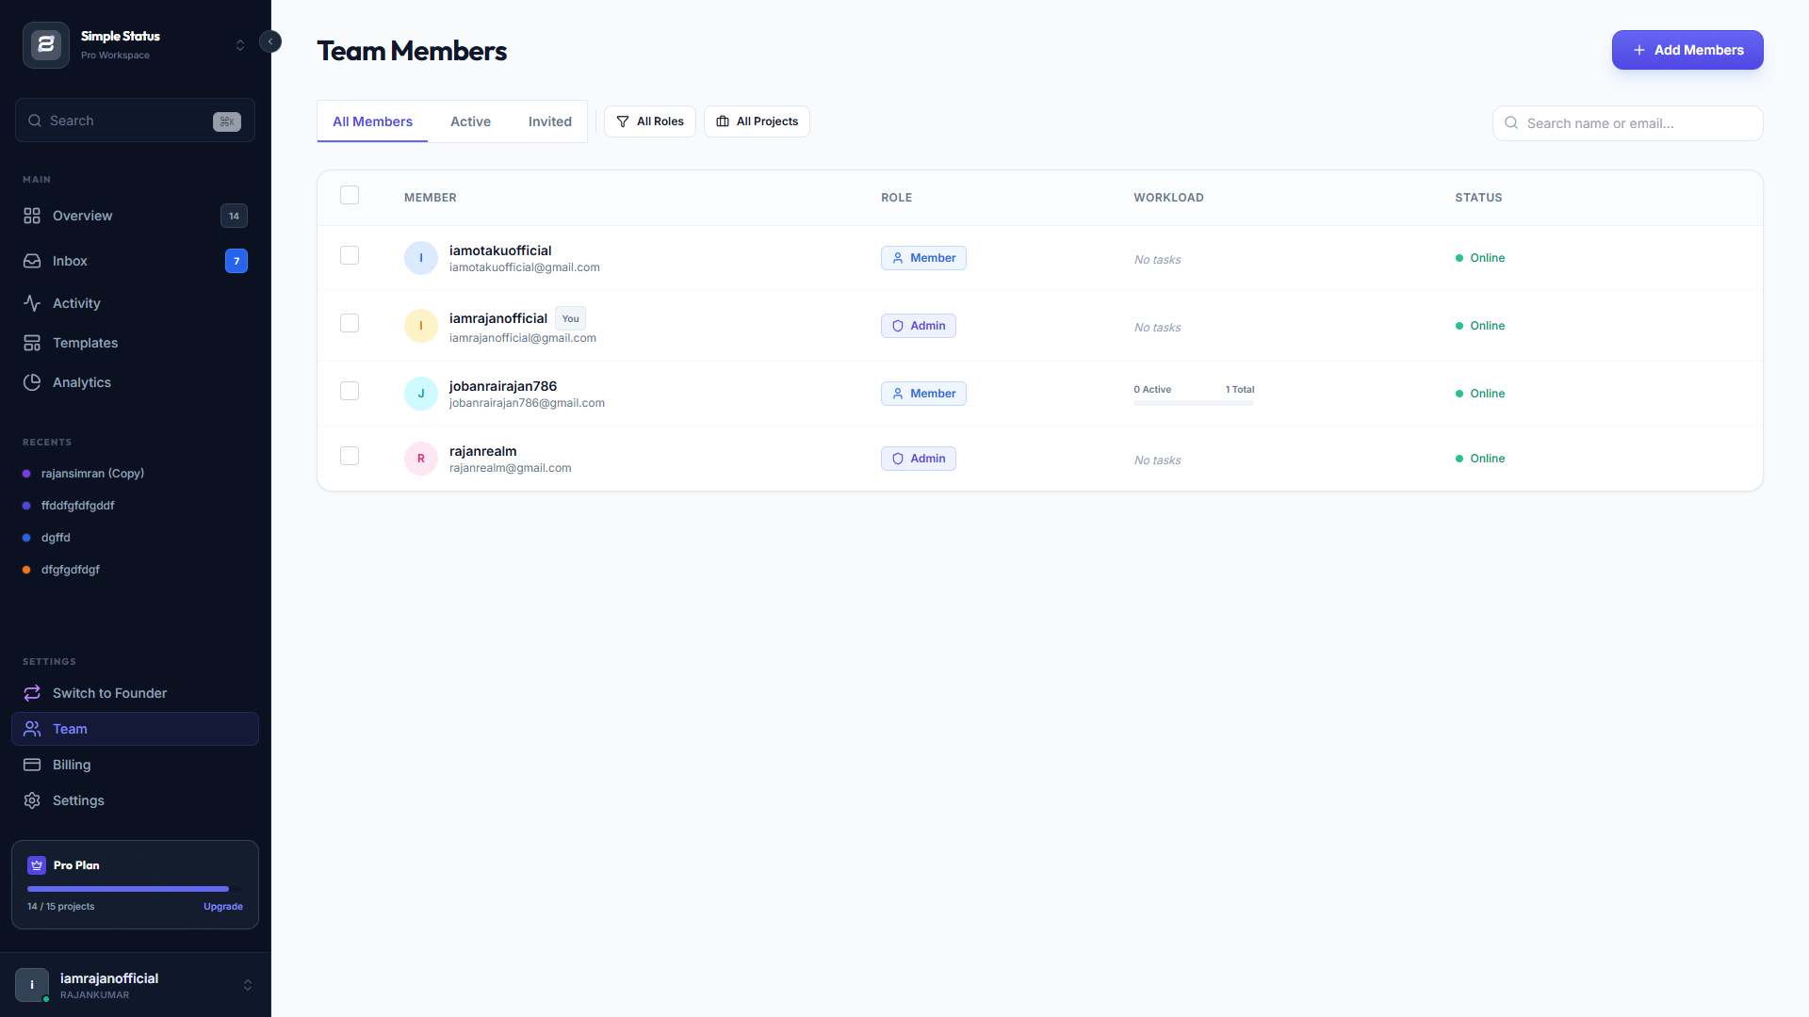Screen dimensions: 1809x1017
Task: Click the Settings gear icon in sidebar
Action: (32, 800)
